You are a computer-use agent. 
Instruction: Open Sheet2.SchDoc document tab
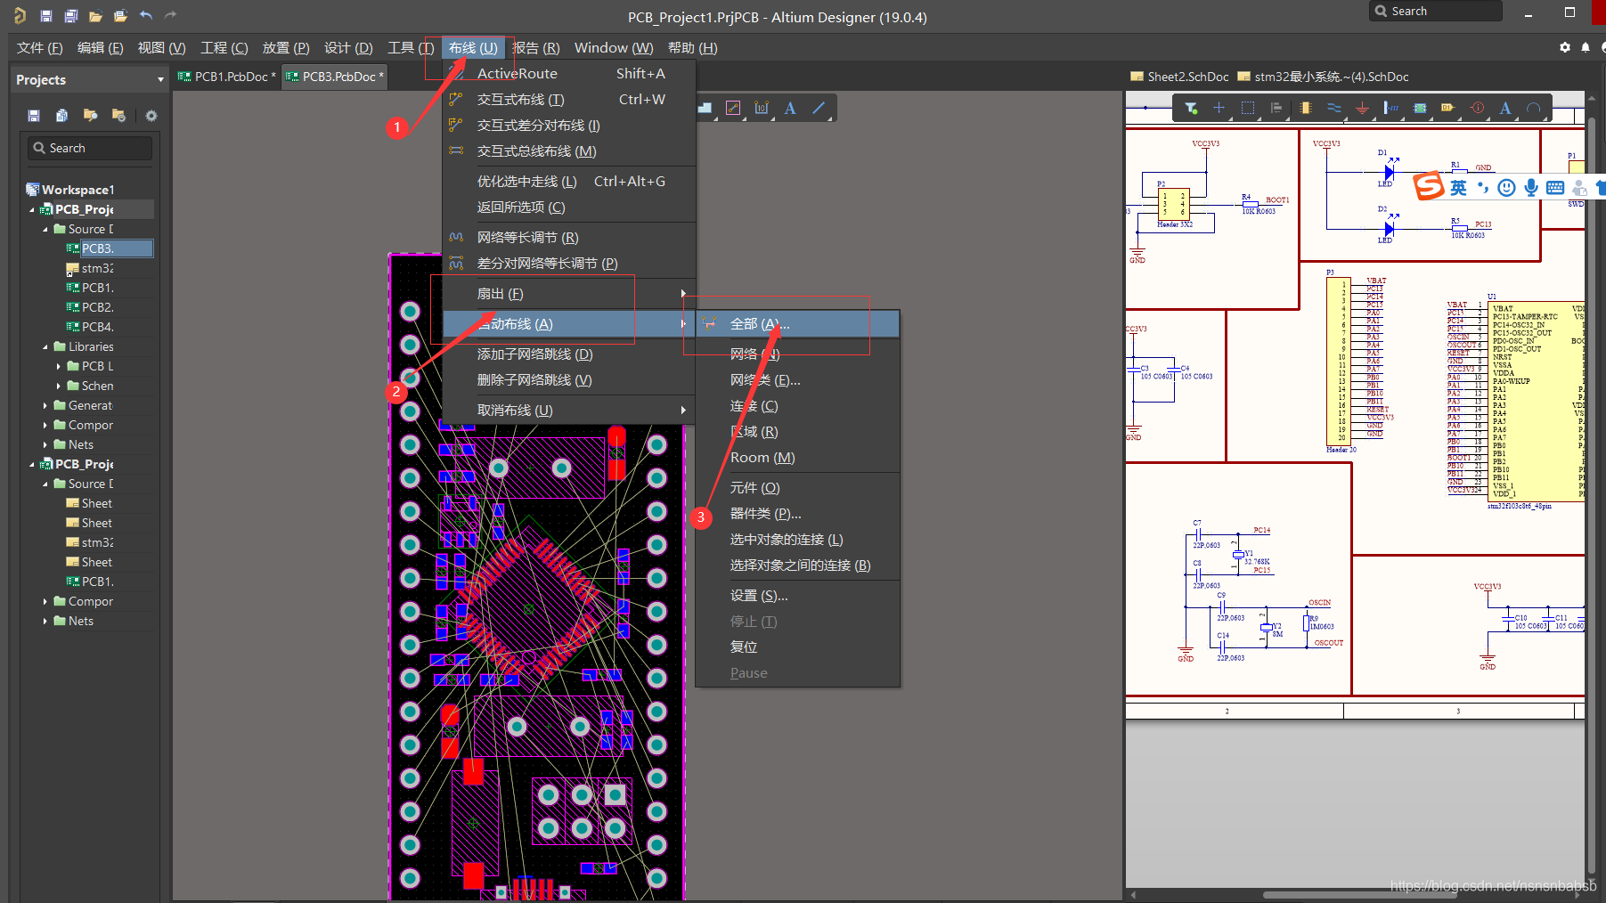[x=1186, y=77]
